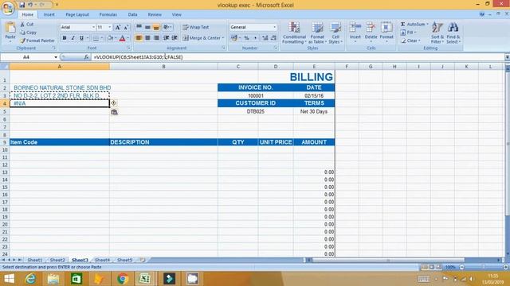Open the borders dropdown

pos(101,38)
